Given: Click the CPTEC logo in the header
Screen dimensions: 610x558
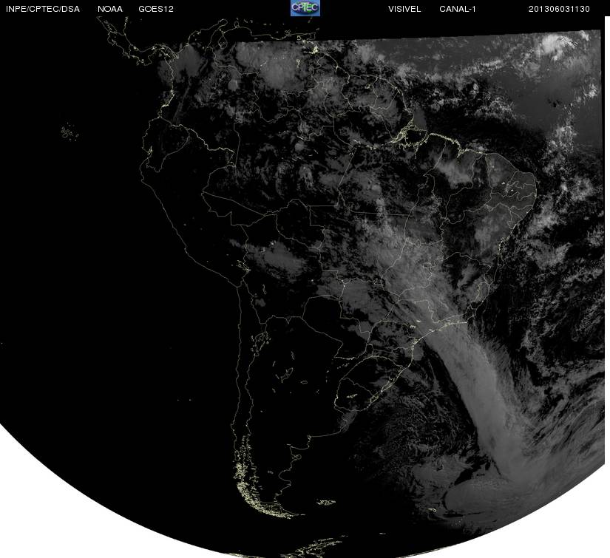Looking at the screenshot, I should point(305,8).
